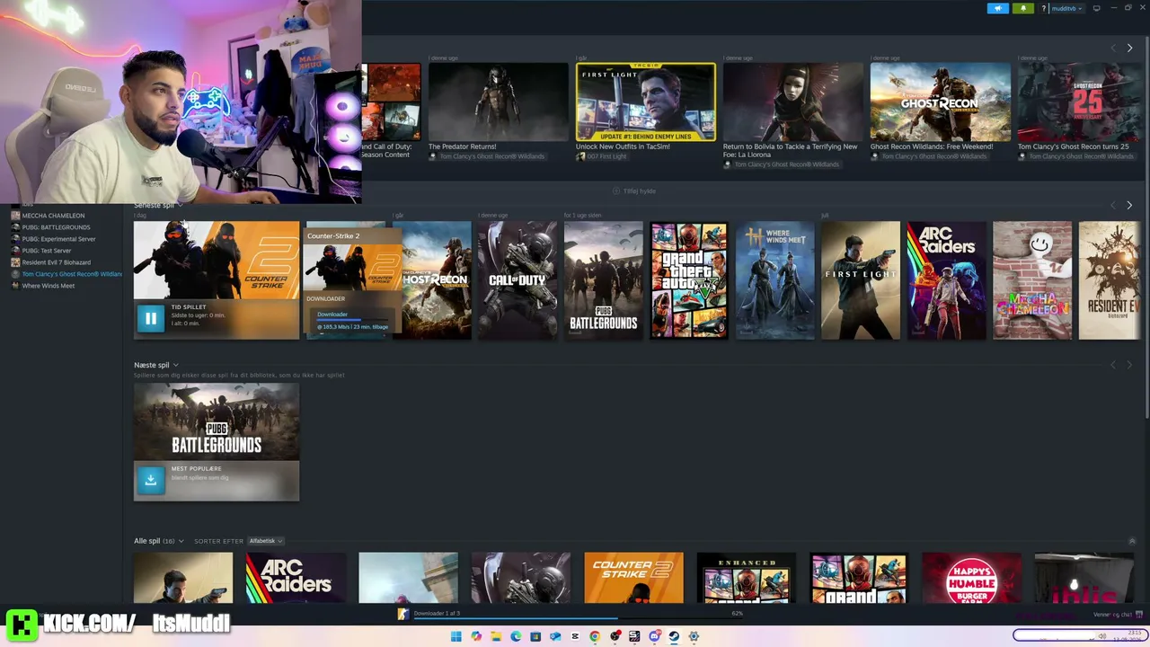
Task: Launch Microsoft Edge from the taskbar
Action: point(516,636)
